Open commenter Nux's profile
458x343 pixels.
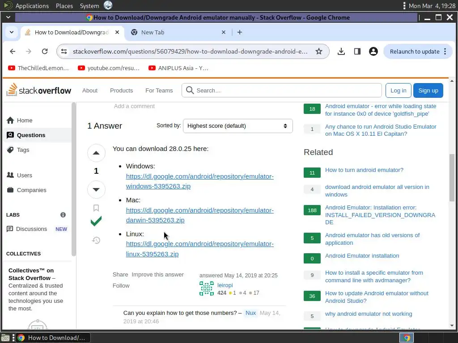pos(250,313)
